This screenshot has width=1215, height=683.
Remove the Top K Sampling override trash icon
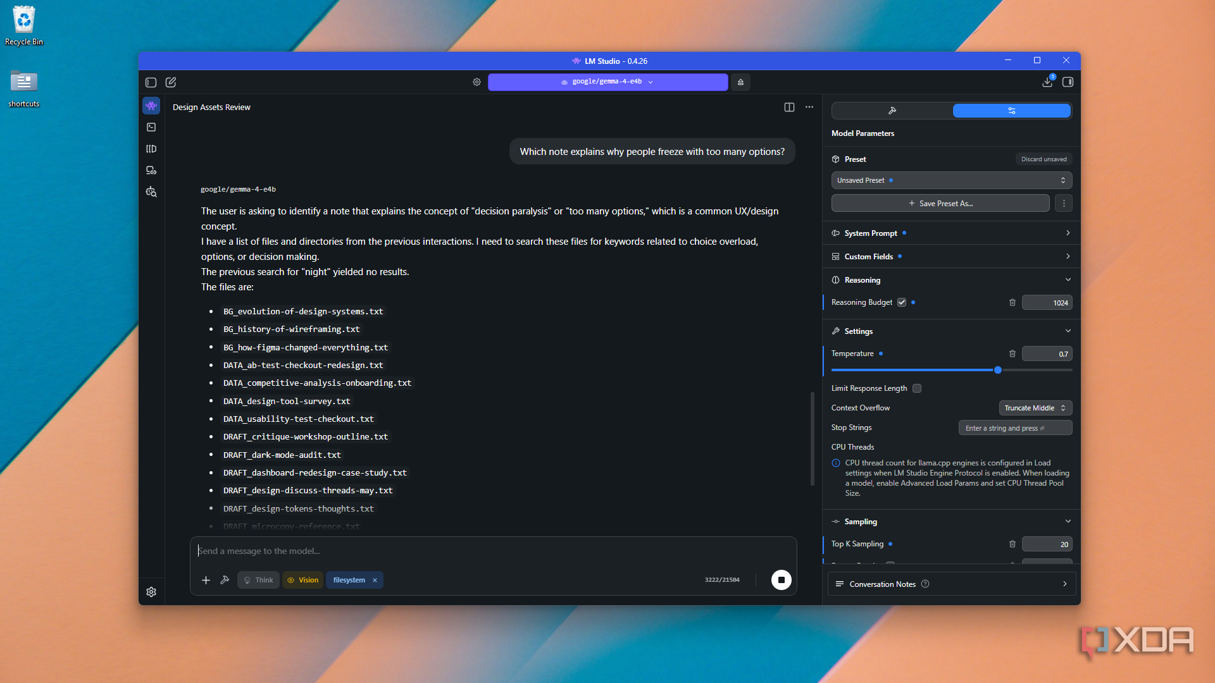[x=1012, y=545]
